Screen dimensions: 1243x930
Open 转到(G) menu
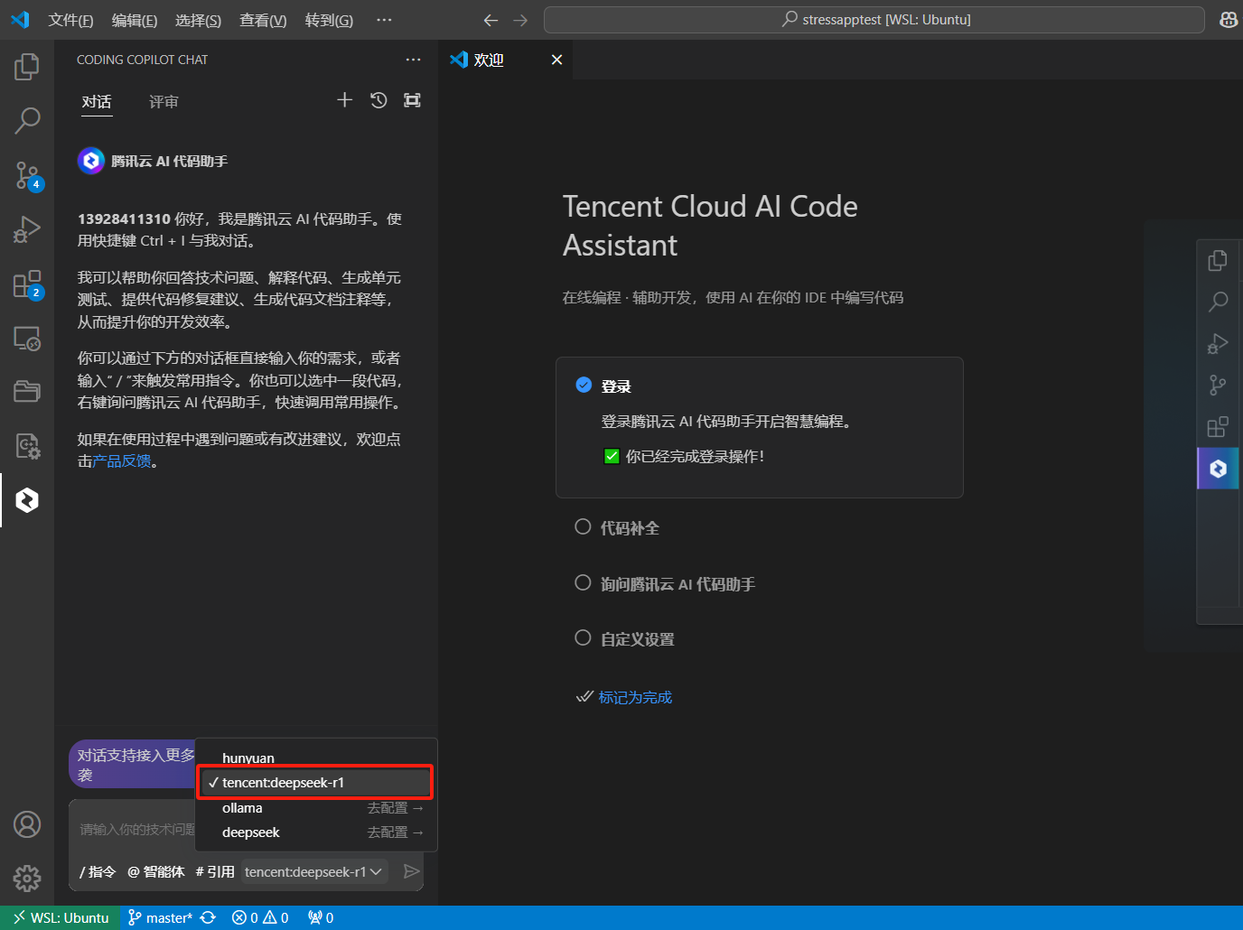[x=329, y=20]
